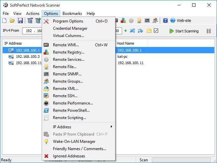Click the Remote File toolbar icon
The image size is (217, 163).
[139, 20]
